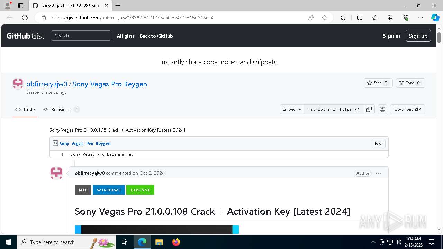This screenshot has height=249, width=443.
Task: Fork this gist
Action: [x=410, y=83]
